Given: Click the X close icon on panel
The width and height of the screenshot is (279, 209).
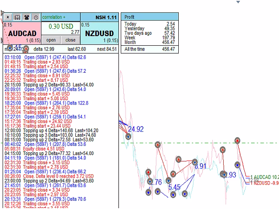Looking at the screenshot, I should (x=8, y=17).
